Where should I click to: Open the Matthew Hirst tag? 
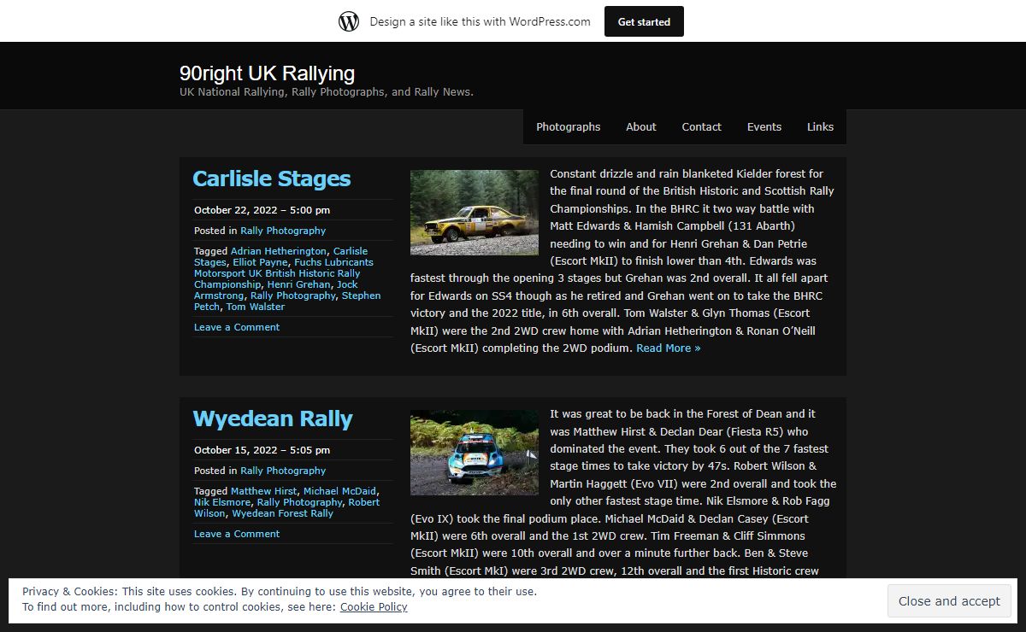pyautogui.click(x=263, y=491)
